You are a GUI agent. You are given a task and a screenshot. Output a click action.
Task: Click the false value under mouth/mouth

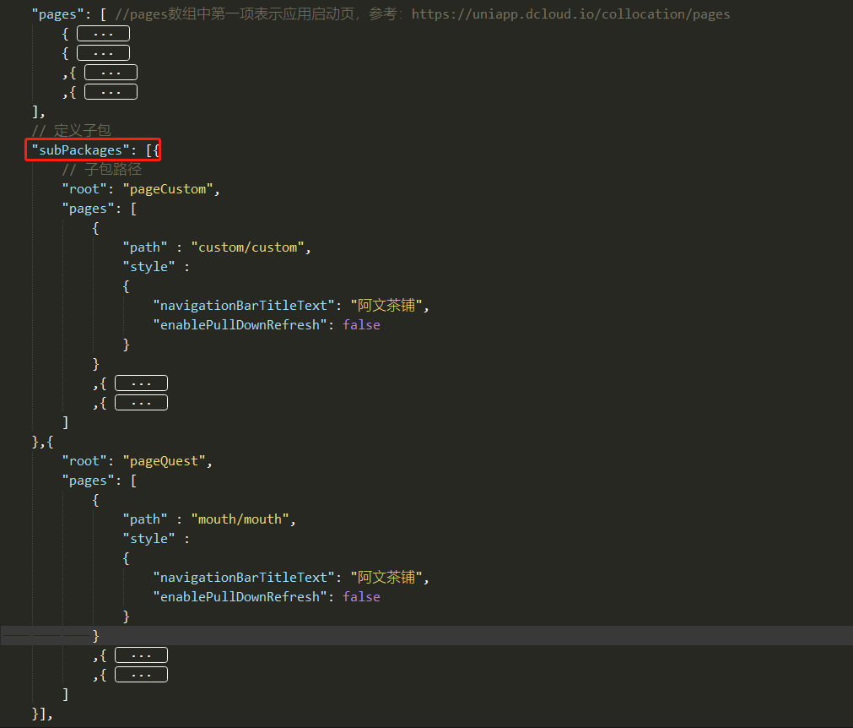tap(361, 597)
